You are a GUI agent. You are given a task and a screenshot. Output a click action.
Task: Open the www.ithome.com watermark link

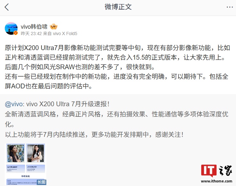click(x=217, y=181)
